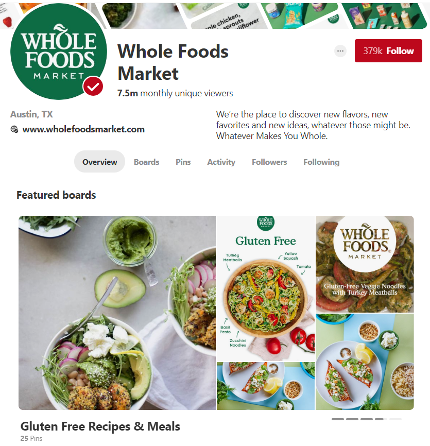The width and height of the screenshot is (430, 446).
Task: Jump to last featured board carousel indicator
Action: pos(395,419)
